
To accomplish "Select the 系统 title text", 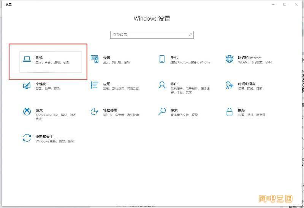I will pos(39,58).
